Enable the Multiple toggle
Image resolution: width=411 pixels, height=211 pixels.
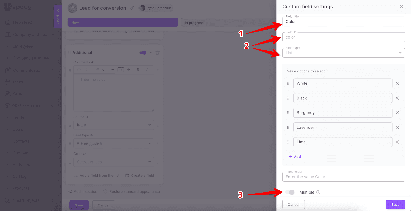tap(290, 192)
